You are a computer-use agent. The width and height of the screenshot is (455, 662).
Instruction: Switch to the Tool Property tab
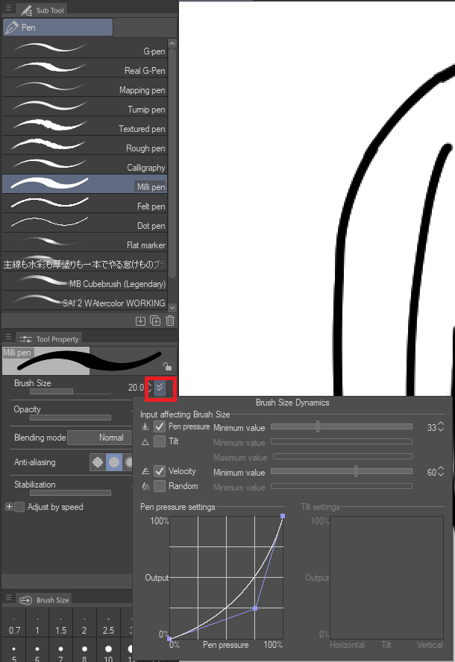(49, 338)
